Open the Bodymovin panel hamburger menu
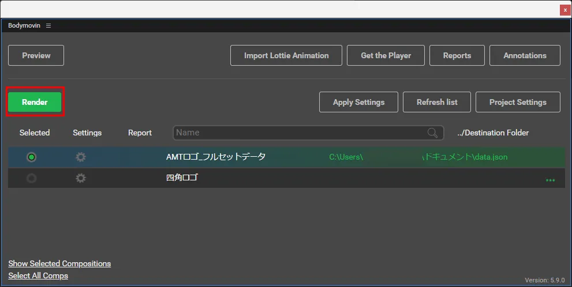 click(48, 26)
